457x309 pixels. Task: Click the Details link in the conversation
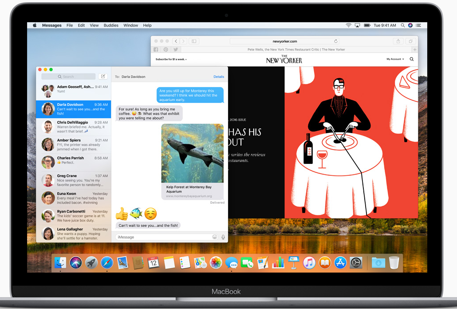coord(219,76)
